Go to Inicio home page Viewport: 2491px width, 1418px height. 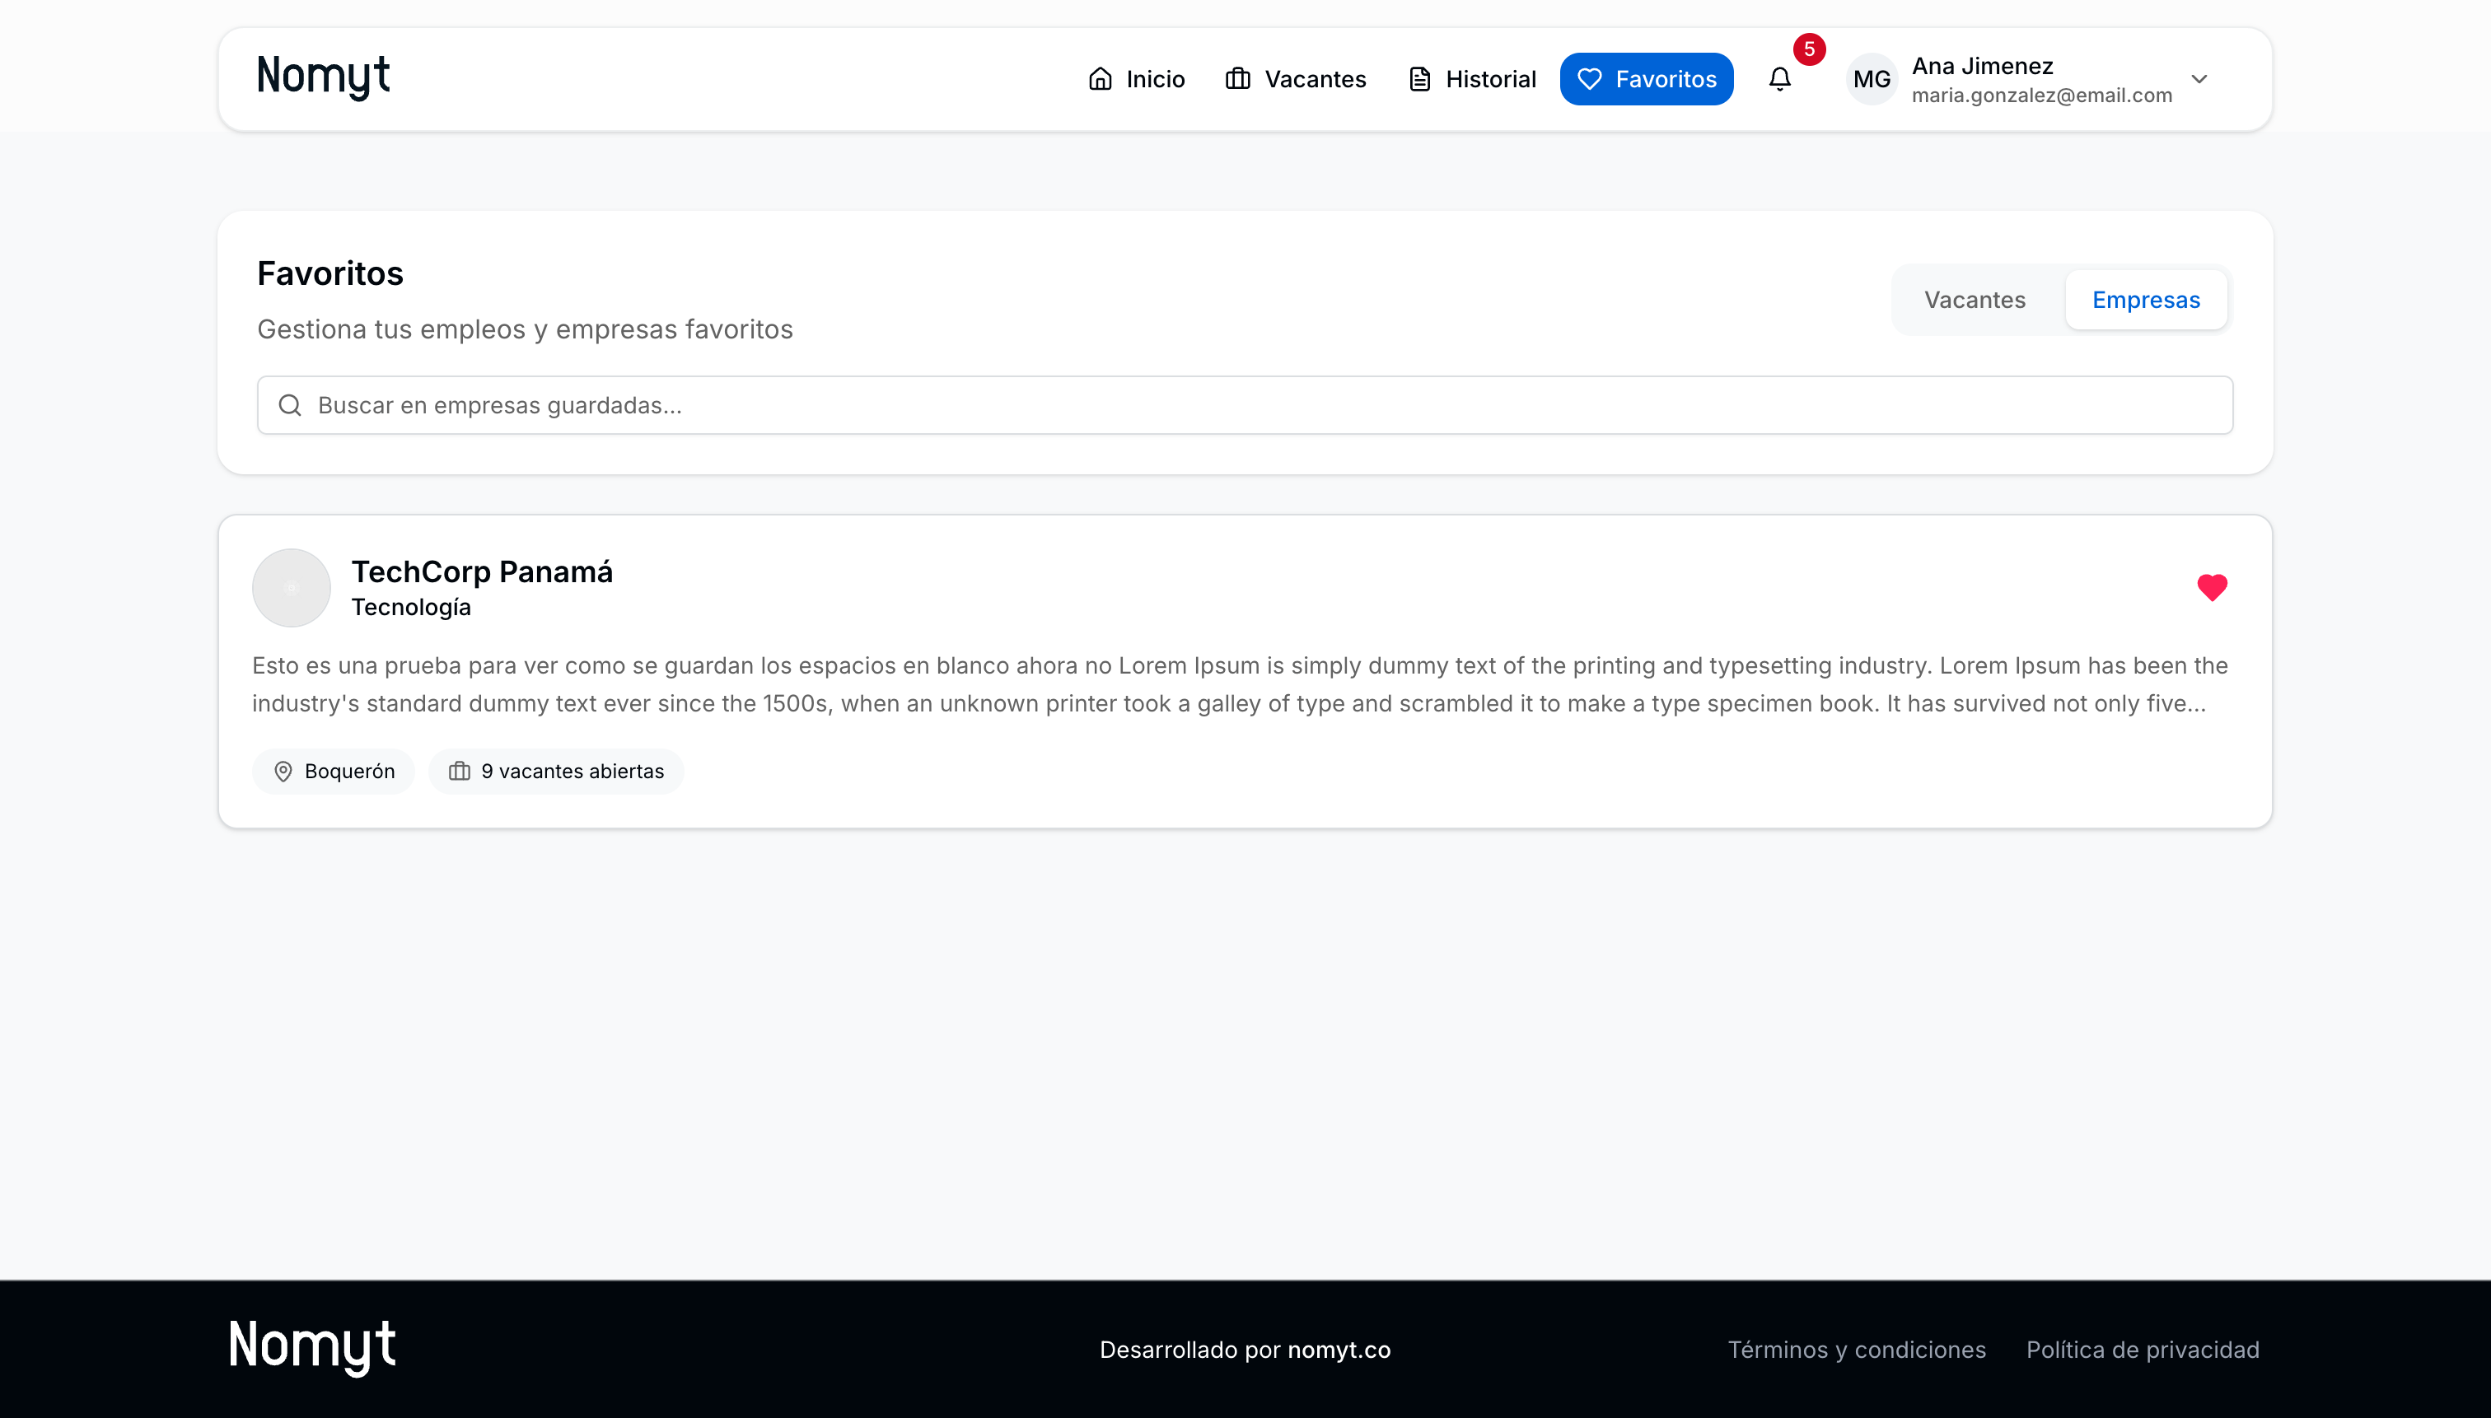[1136, 79]
